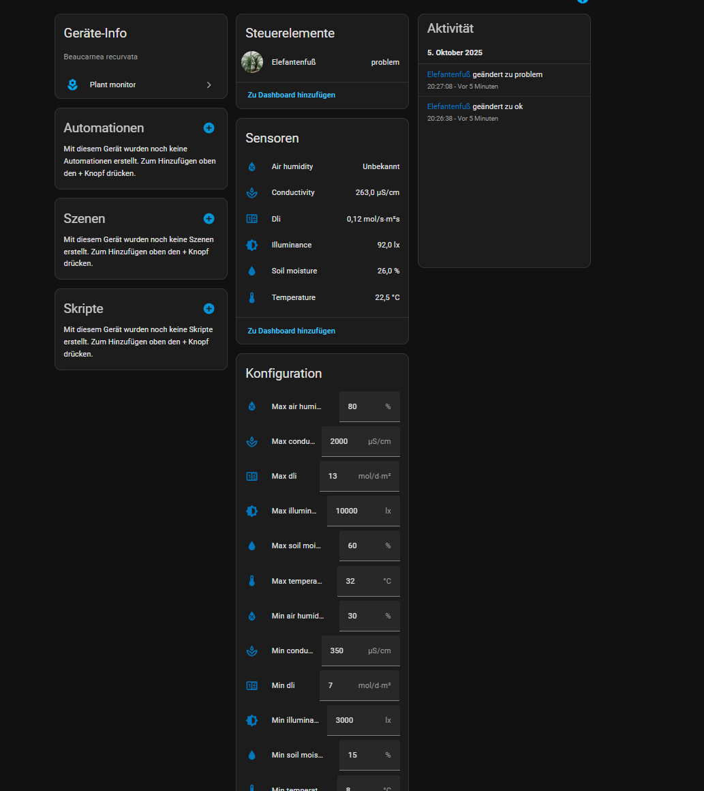704x791 pixels.
Task: Click the Soil moisture droplet icon
Action: pos(251,271)
